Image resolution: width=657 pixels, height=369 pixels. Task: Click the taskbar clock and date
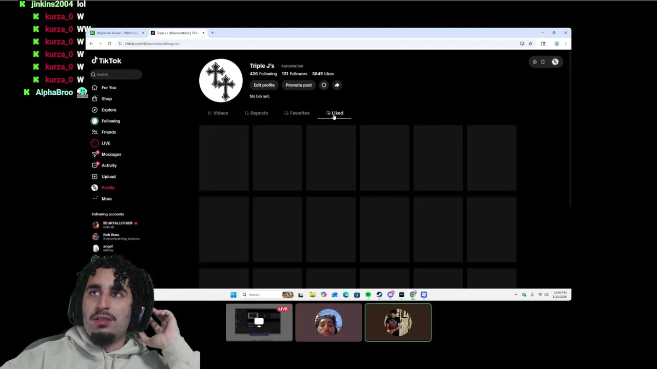point(561,295)
